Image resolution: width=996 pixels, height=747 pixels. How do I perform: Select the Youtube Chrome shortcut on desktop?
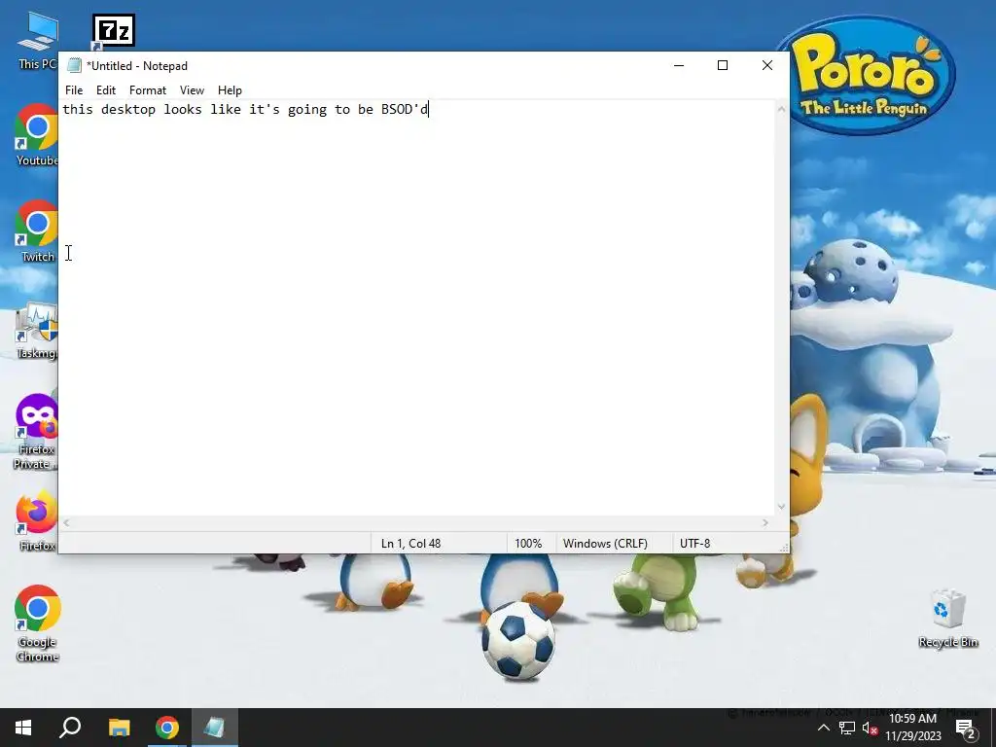tap(37, 135)
